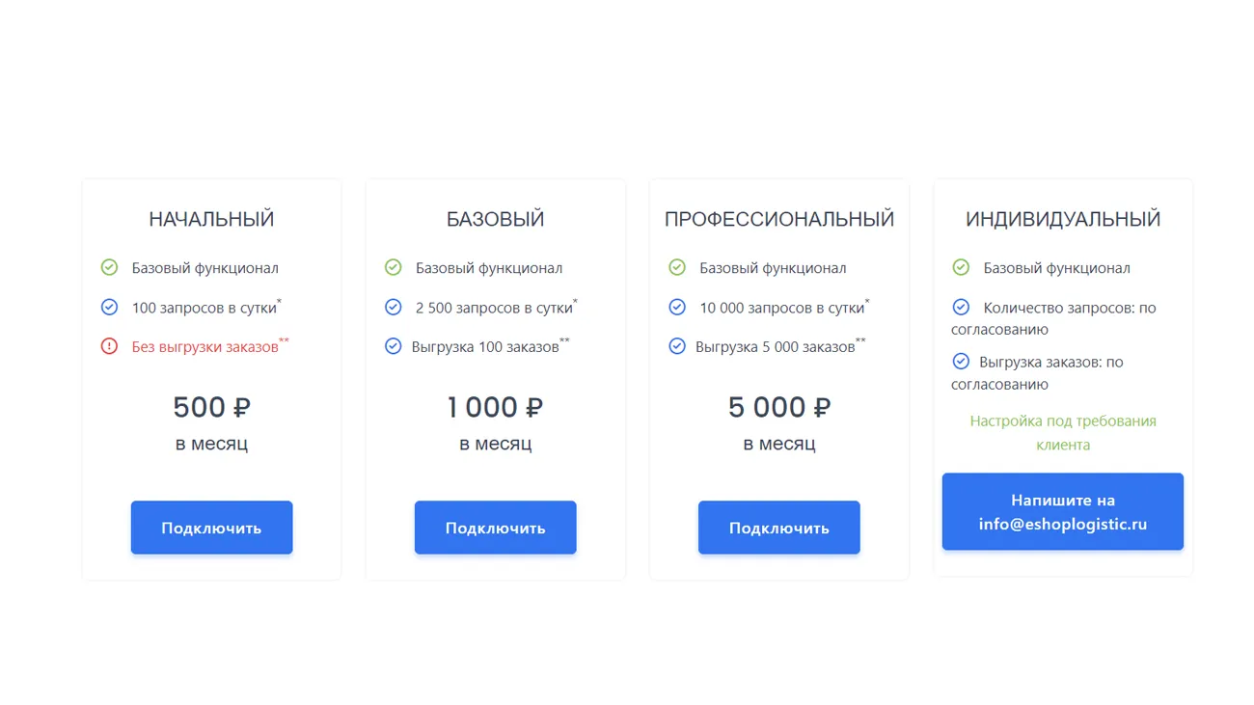
Task: Click green check icon in БАЗОВЫЙ plan
Action: 393,267
